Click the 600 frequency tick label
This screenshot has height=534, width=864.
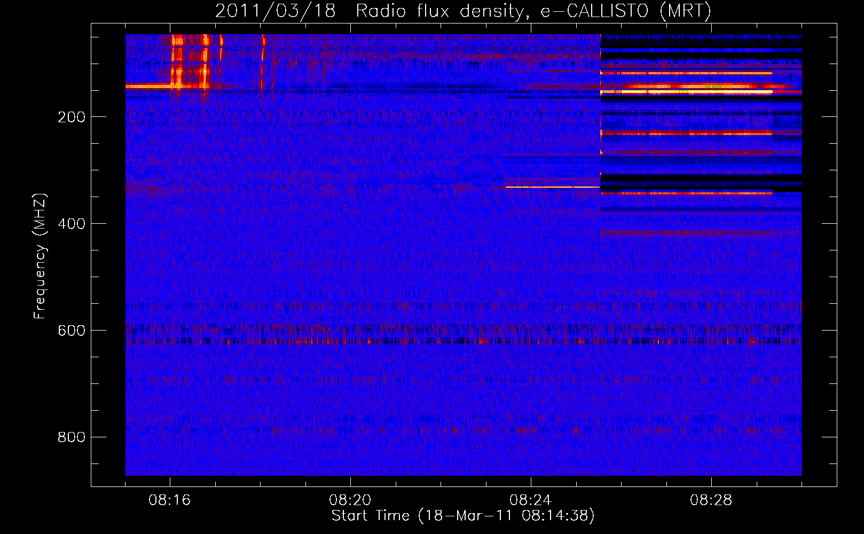click(72, 331)
